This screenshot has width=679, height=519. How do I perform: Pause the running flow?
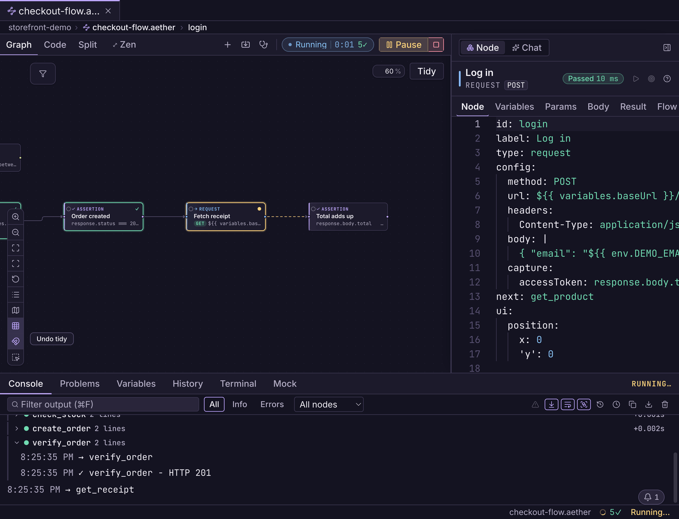[404, 45]
